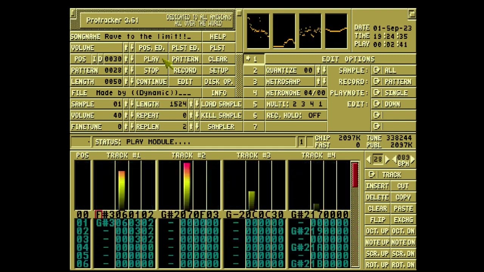Click the window close gadget beside Protracker title
Screen dimensions: 484x272
(73, 14)
